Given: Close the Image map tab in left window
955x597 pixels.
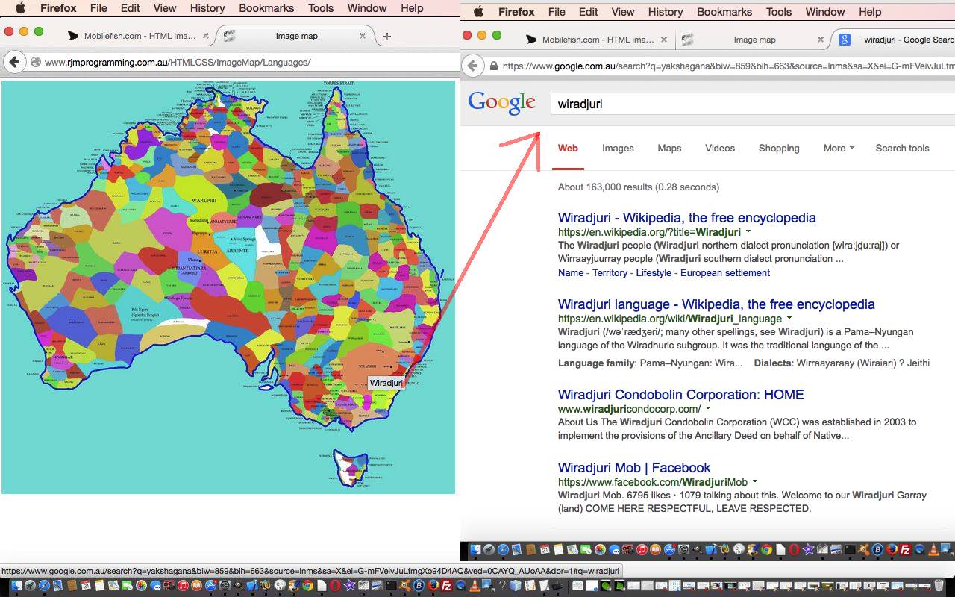Looking at the screenshot, I should 363,36.
